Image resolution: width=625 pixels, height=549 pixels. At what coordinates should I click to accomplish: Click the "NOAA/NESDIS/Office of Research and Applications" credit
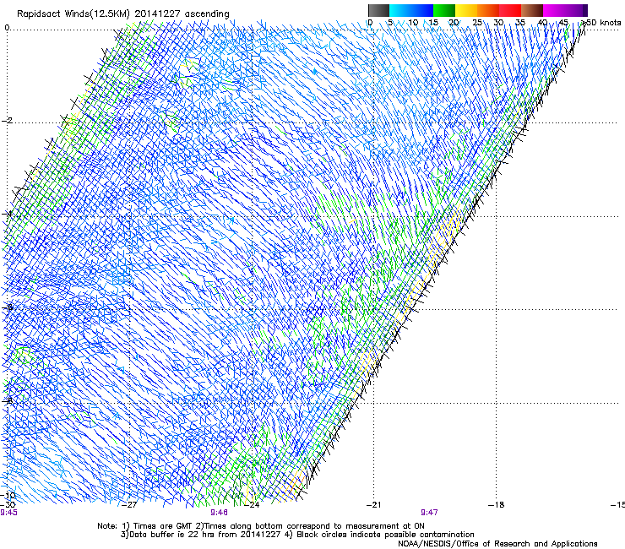click(497, 544)
